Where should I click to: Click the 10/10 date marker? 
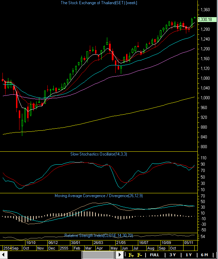(31, 242)
